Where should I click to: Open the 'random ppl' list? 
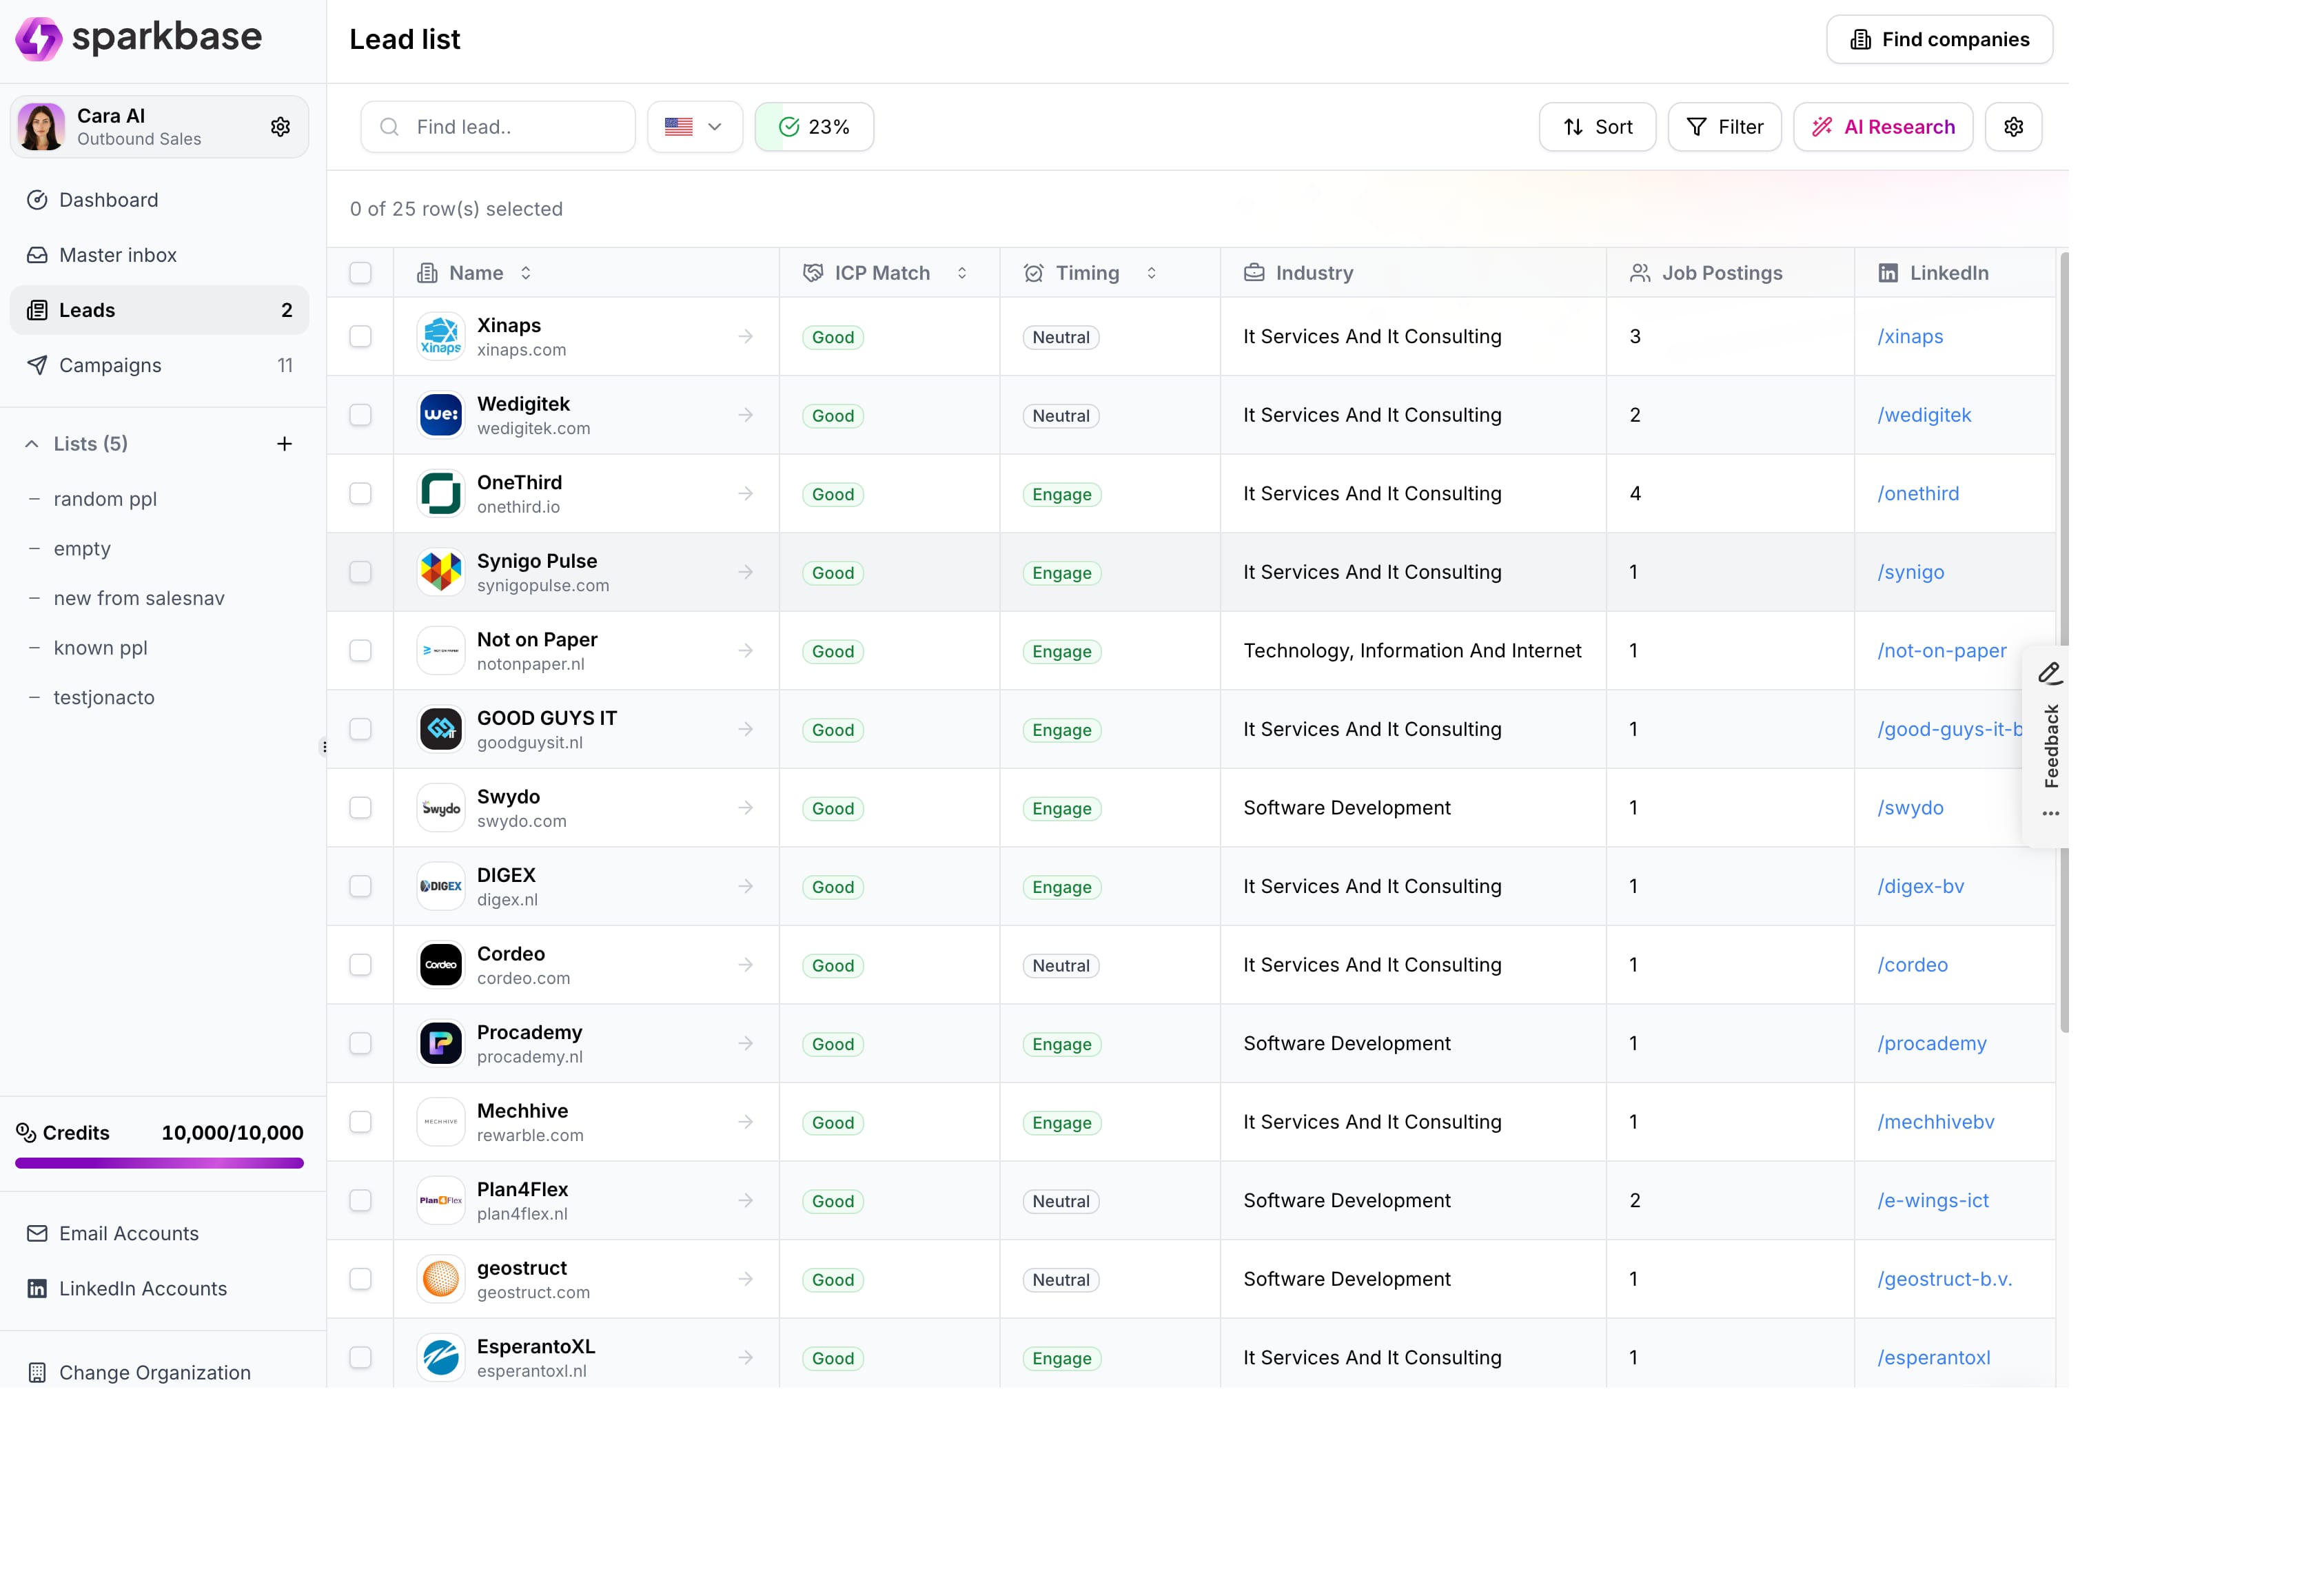105,499
